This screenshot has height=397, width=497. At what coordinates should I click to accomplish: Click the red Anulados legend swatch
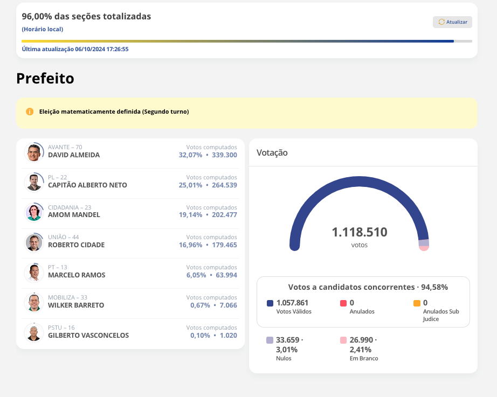(343, 303)
